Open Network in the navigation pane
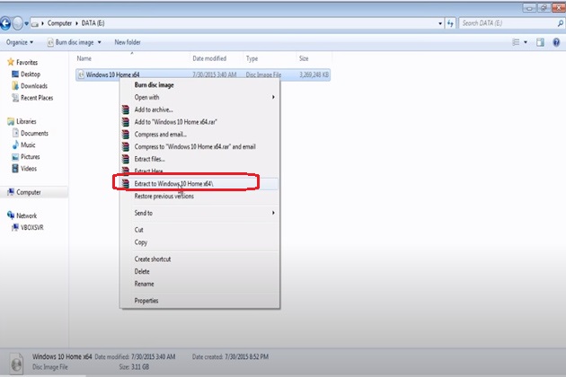566x377 pixels. tap(26, 215)
